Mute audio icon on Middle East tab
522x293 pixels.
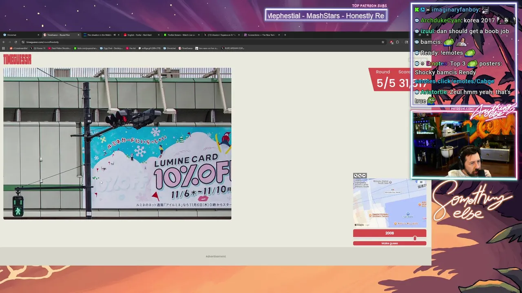coord(114,35)
